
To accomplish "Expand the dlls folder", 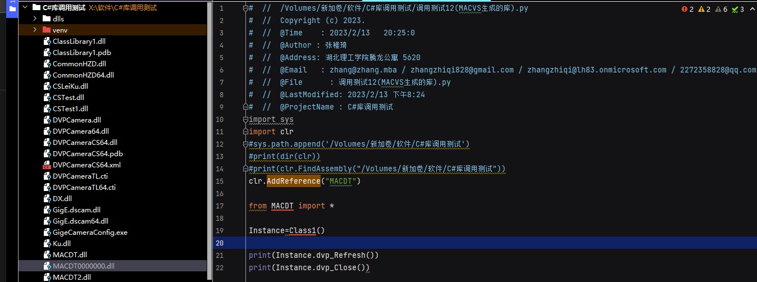I will pyautogui.click(x=35, y=19).
